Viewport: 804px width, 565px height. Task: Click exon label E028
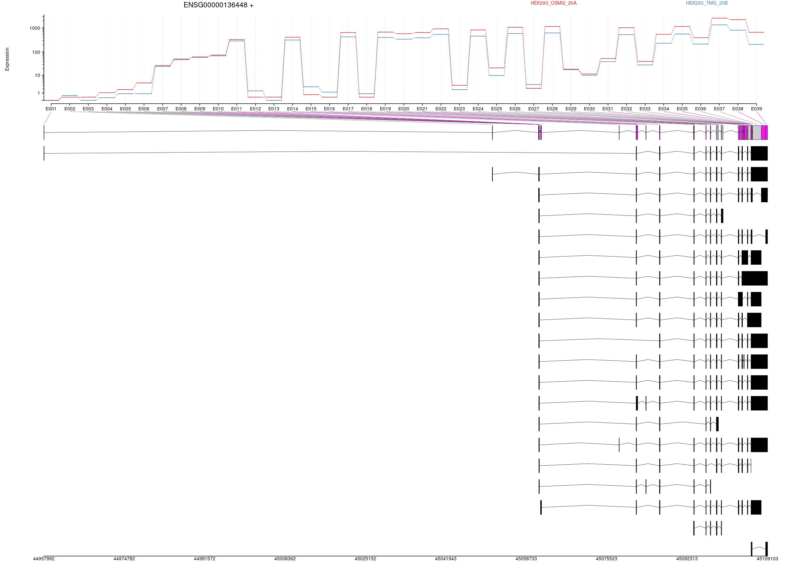point(552,109)
